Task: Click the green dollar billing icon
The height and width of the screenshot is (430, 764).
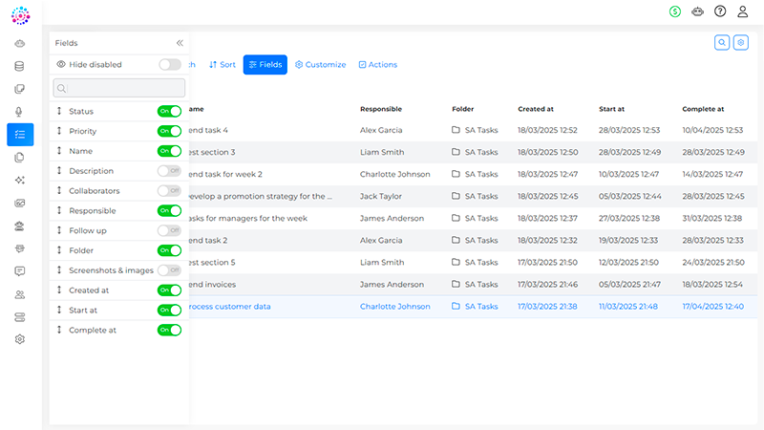Action: pyautogui.click(x=675, y=11)
